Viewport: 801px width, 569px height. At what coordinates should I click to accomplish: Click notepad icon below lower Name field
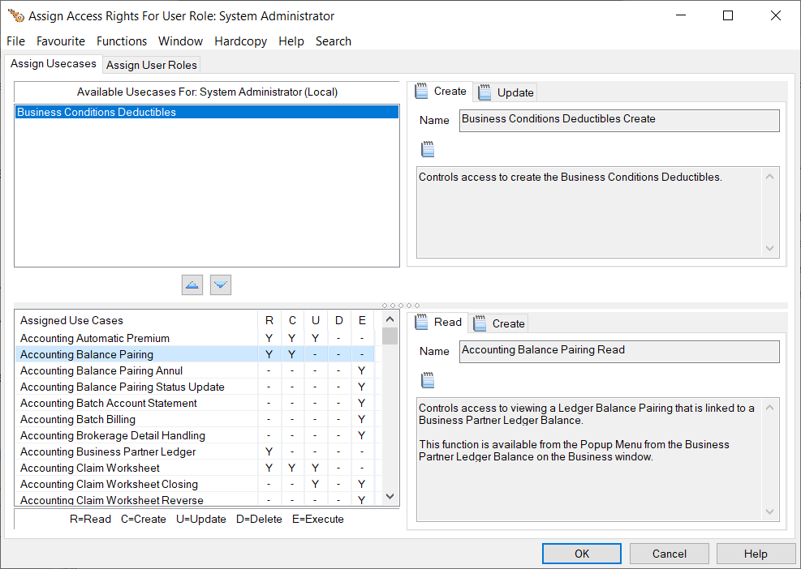[x=428, y=380]
